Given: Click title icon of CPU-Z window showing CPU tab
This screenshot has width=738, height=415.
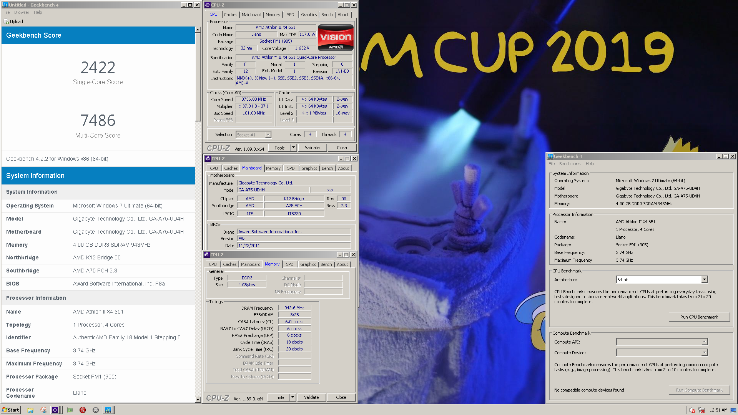Looking at the screenshot, I should pos(208,5).
